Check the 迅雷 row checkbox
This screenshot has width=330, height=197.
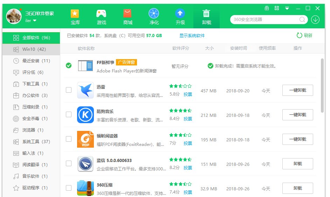[x=69, y=90]
